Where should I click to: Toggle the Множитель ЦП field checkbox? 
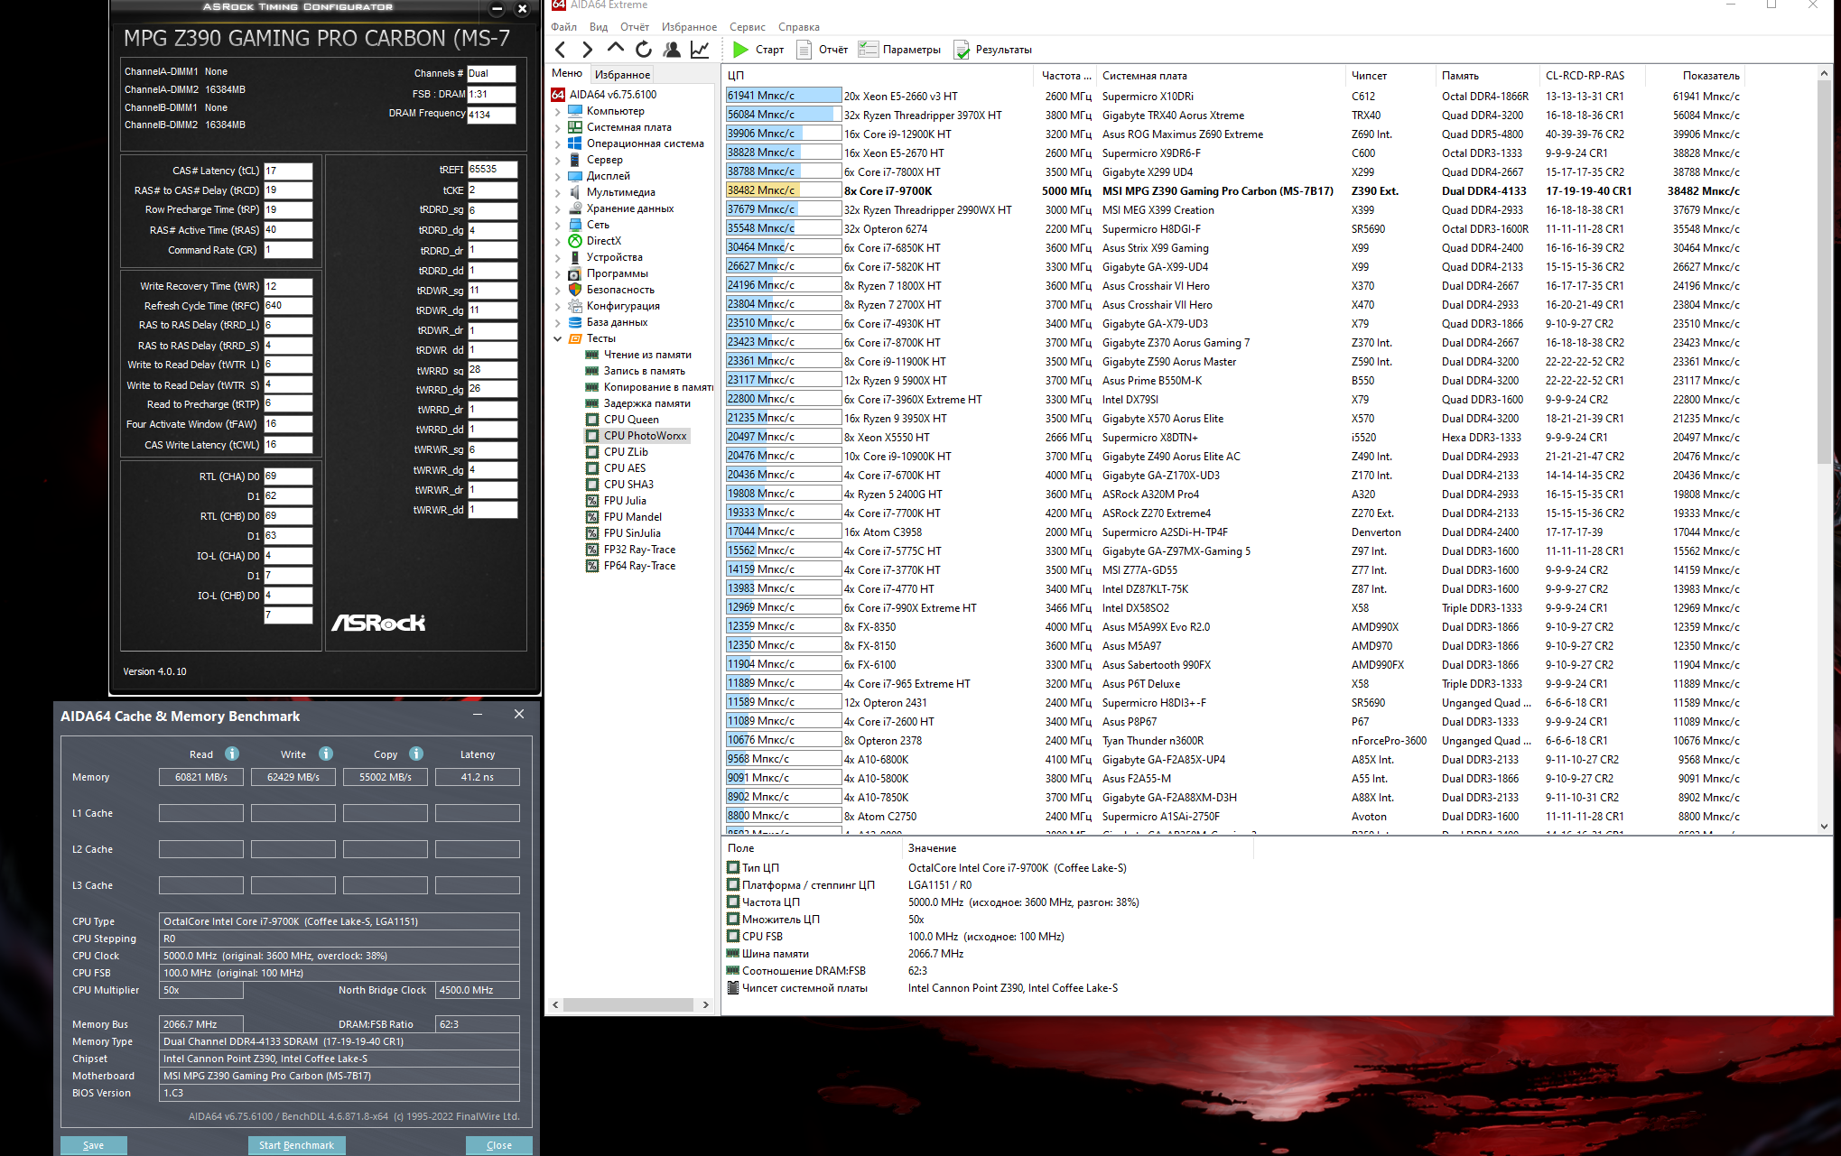click(733, 919)
